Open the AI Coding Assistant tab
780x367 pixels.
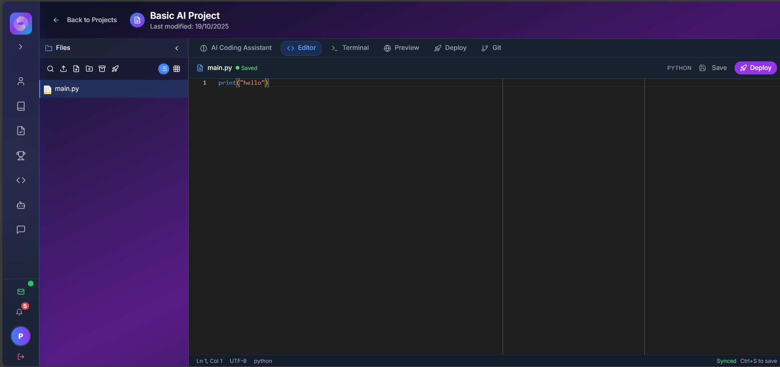click(x=236, y=48)
